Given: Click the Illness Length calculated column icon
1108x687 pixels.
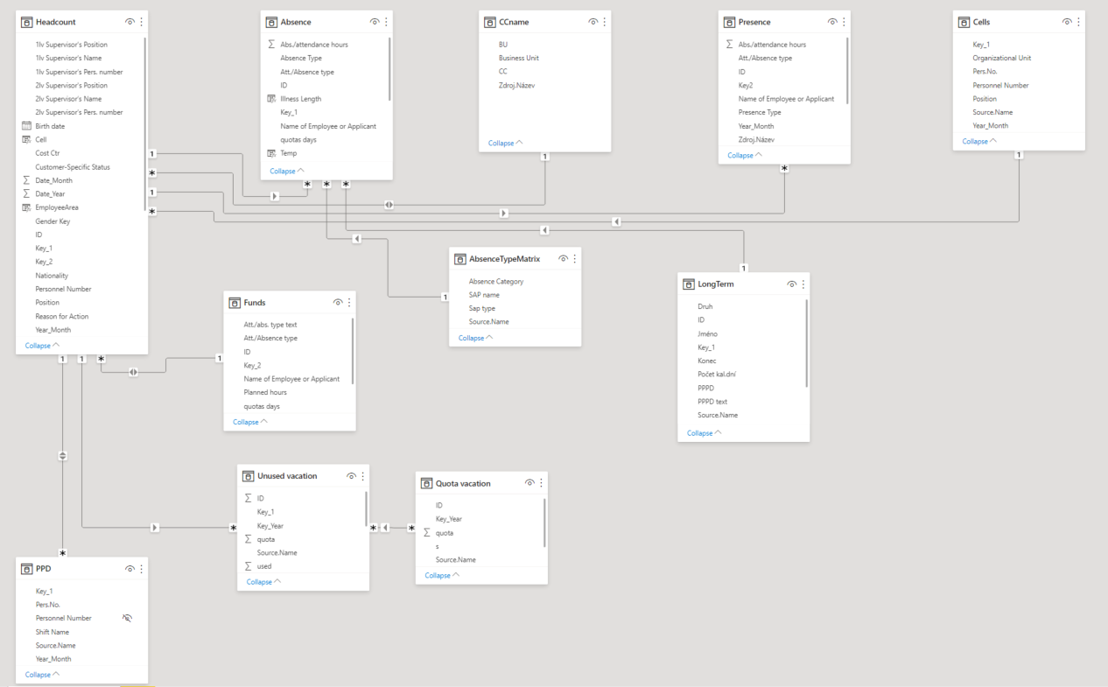Looking at the screenshot, I should pos(272,99).
